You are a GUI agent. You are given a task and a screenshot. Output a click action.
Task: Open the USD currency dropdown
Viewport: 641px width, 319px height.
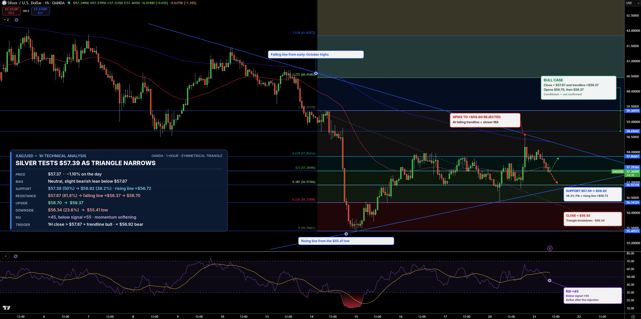[x=633, y=3]
